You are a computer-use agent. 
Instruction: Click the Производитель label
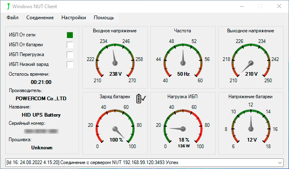click(x=26, y=90)
